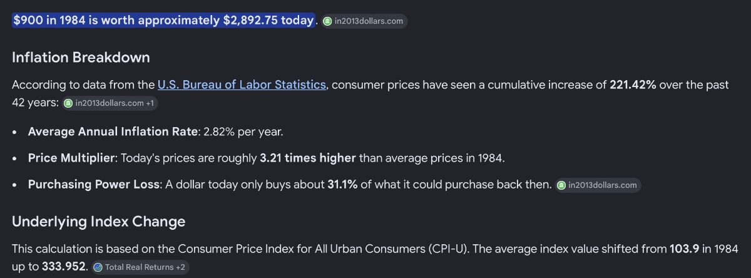Screen dimensions: 751x278
Task: Open the U.S. Bureau of Labor Statistics link
Action: [242, 85]
